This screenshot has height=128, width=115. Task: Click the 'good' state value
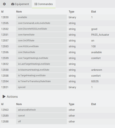coord(94,29)
